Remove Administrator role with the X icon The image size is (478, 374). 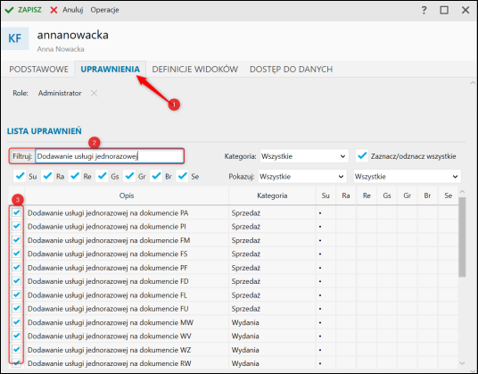[94, 93]
